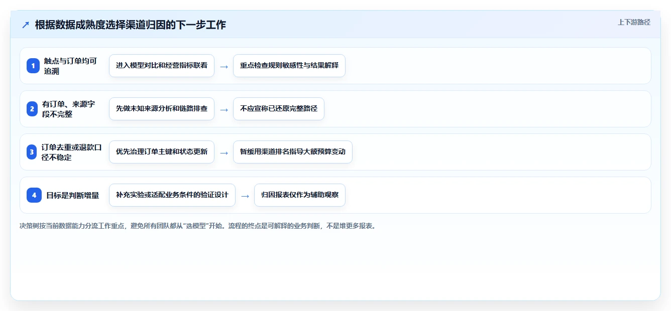Click the 进入模型对比和经营指标联看 box

click(162, 66)
